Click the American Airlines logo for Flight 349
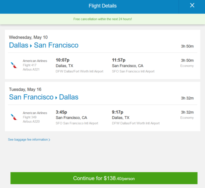The width and height of the screenshot is (205, 188). (x=14, y=117)
